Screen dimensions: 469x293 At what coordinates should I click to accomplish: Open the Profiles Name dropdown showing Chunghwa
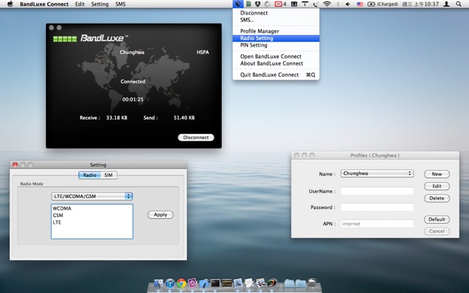tap(377, 173)
